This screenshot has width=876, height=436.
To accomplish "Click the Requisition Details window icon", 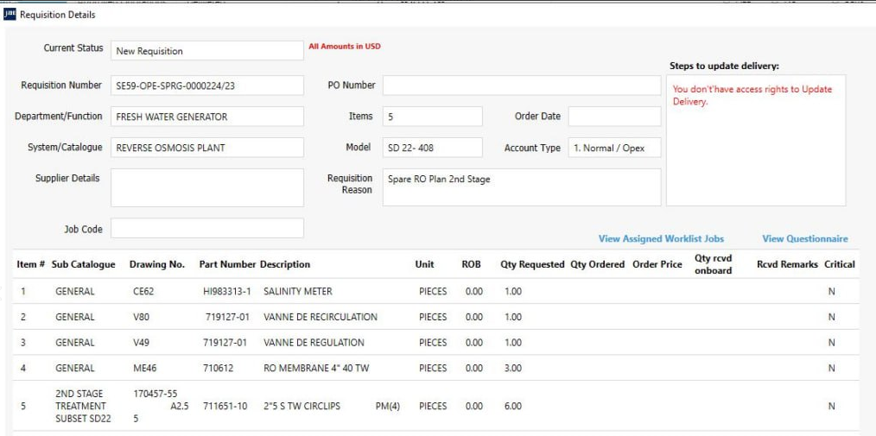I will [10, 15].
